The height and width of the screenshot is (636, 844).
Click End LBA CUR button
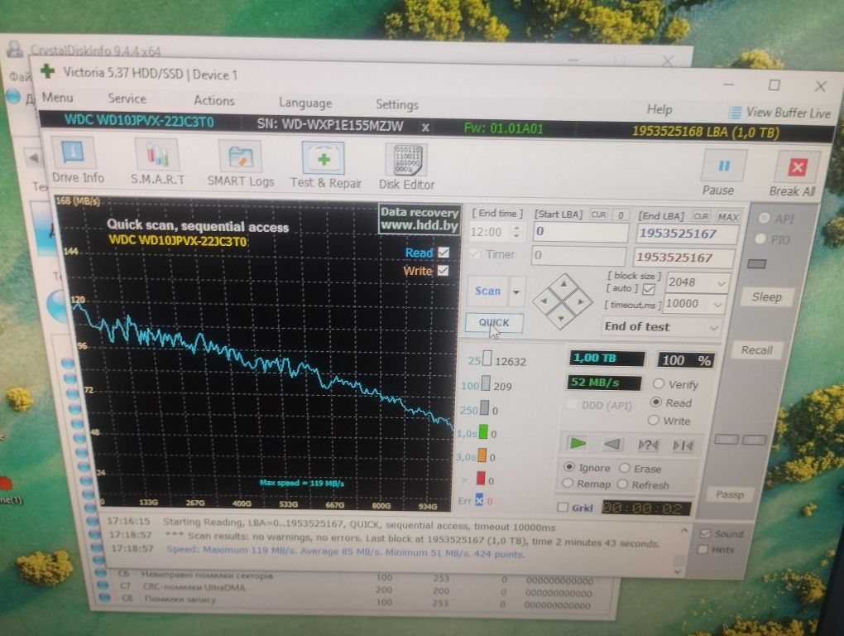click(x=701, y=216)
